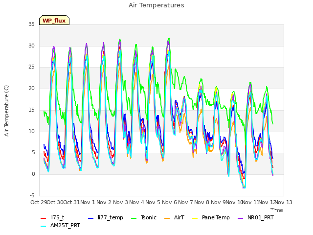Viewport: 313px width, 235px height.
Task: Toggle the li77_temp series in legend
Action: click(106, 217)
